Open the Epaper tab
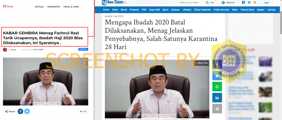The height and width of the screenshot is (120, 282). click(x=261, y=10)
